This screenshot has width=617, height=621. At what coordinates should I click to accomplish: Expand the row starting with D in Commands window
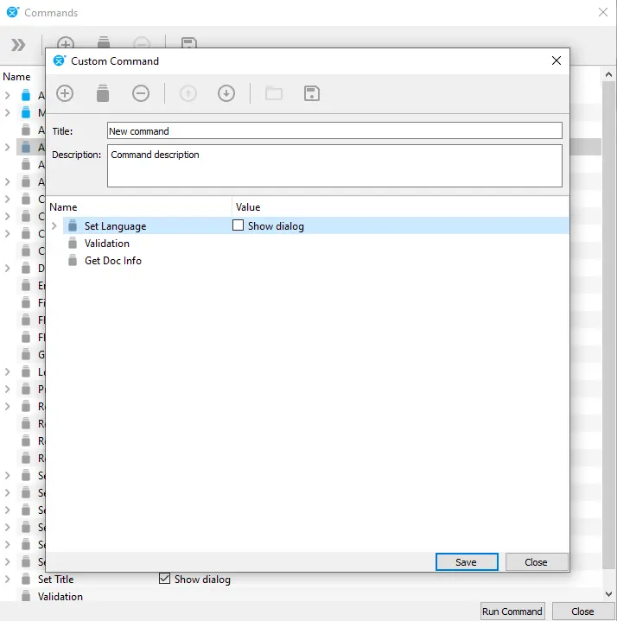(x=8, y=268)
